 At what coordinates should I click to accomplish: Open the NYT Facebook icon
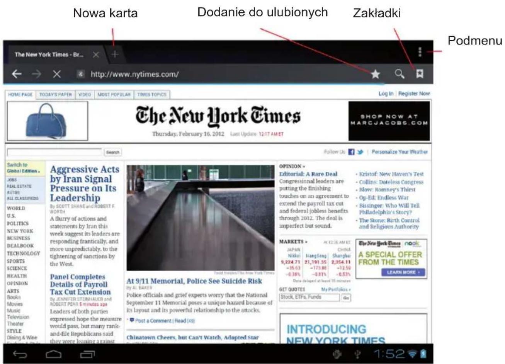[x=351, y=152]
